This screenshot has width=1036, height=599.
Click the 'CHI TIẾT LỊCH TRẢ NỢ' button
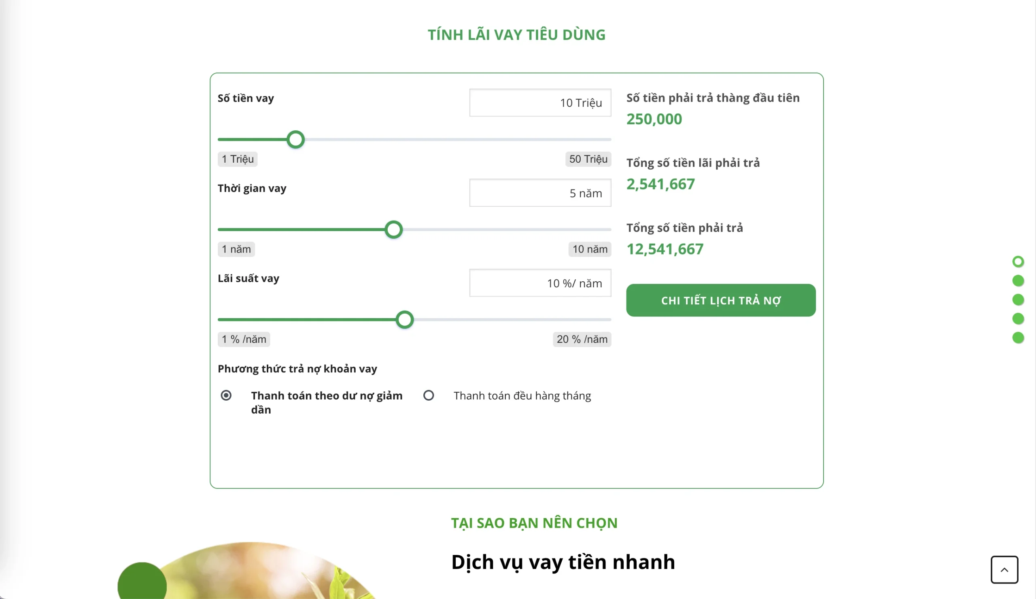pyautogui.click(x=721, y=300)
